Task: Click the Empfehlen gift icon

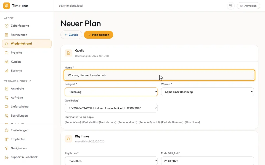Action: click(x=7, y=139)
